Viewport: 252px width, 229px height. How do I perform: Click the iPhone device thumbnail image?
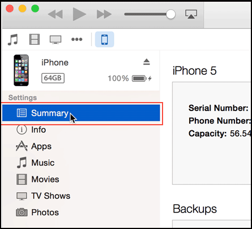21,70
